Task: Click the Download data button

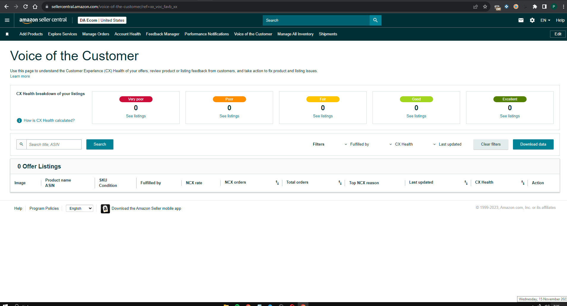Action: tap(533, 144)
